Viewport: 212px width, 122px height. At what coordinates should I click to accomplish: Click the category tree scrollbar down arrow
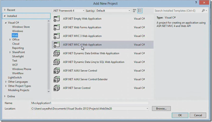49,92
